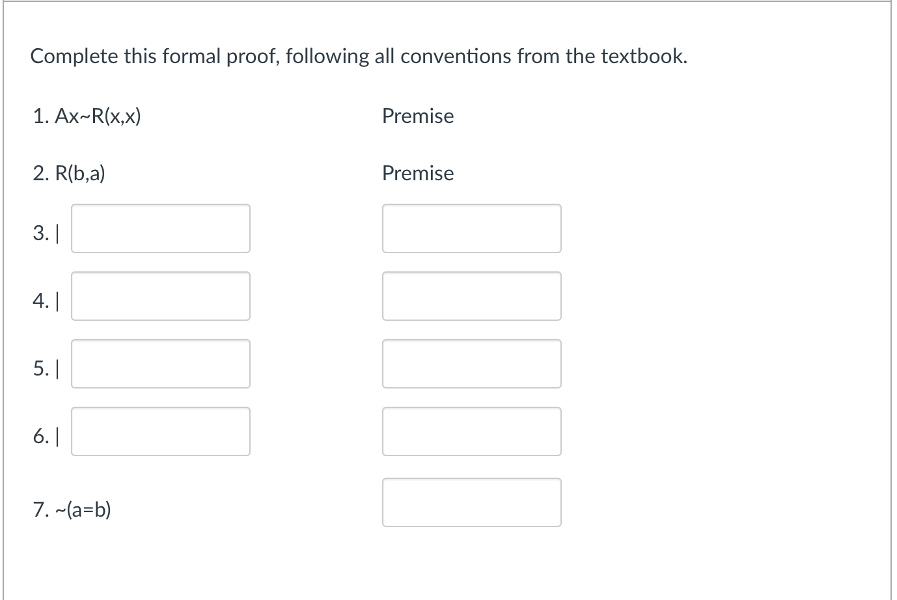Click the word Premise on line 1
This screenshot has height=600, width=897.
tap(418, 116)
